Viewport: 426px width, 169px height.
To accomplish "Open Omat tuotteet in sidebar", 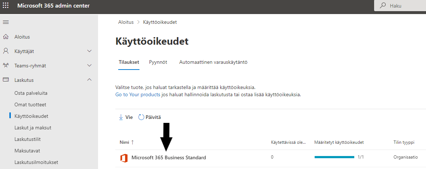I will click(x=30, y=104).
